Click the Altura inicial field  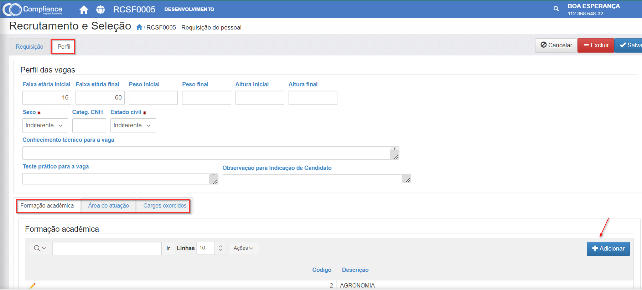[x=260, y=98]
